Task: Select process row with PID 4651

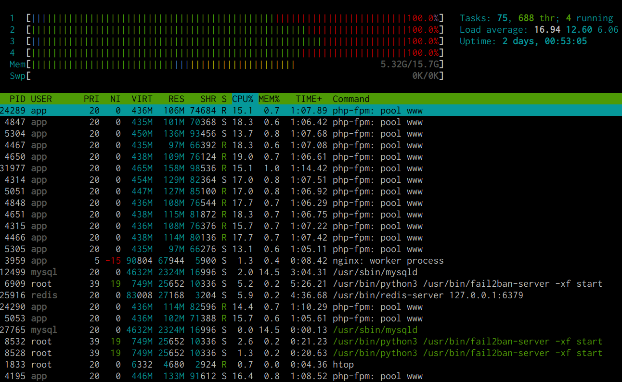Action: pyautogui.click(x=311, y=215)
